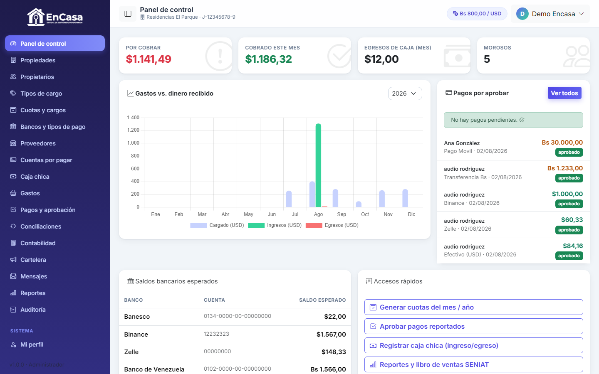Select the Banesco bank row
The image size is (599, 374).
pyautogui.click(x=235, y=317)
